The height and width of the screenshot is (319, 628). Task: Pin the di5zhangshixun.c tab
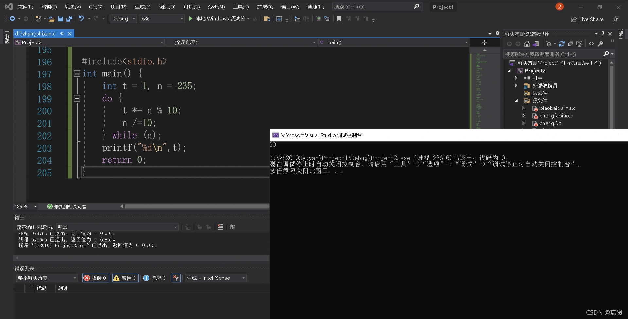[62, 34]
